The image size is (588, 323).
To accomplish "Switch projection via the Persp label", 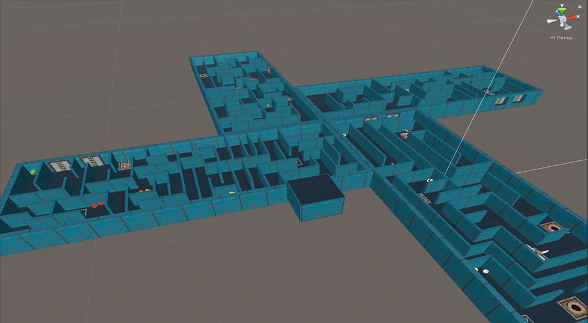I will coord(564,38).
